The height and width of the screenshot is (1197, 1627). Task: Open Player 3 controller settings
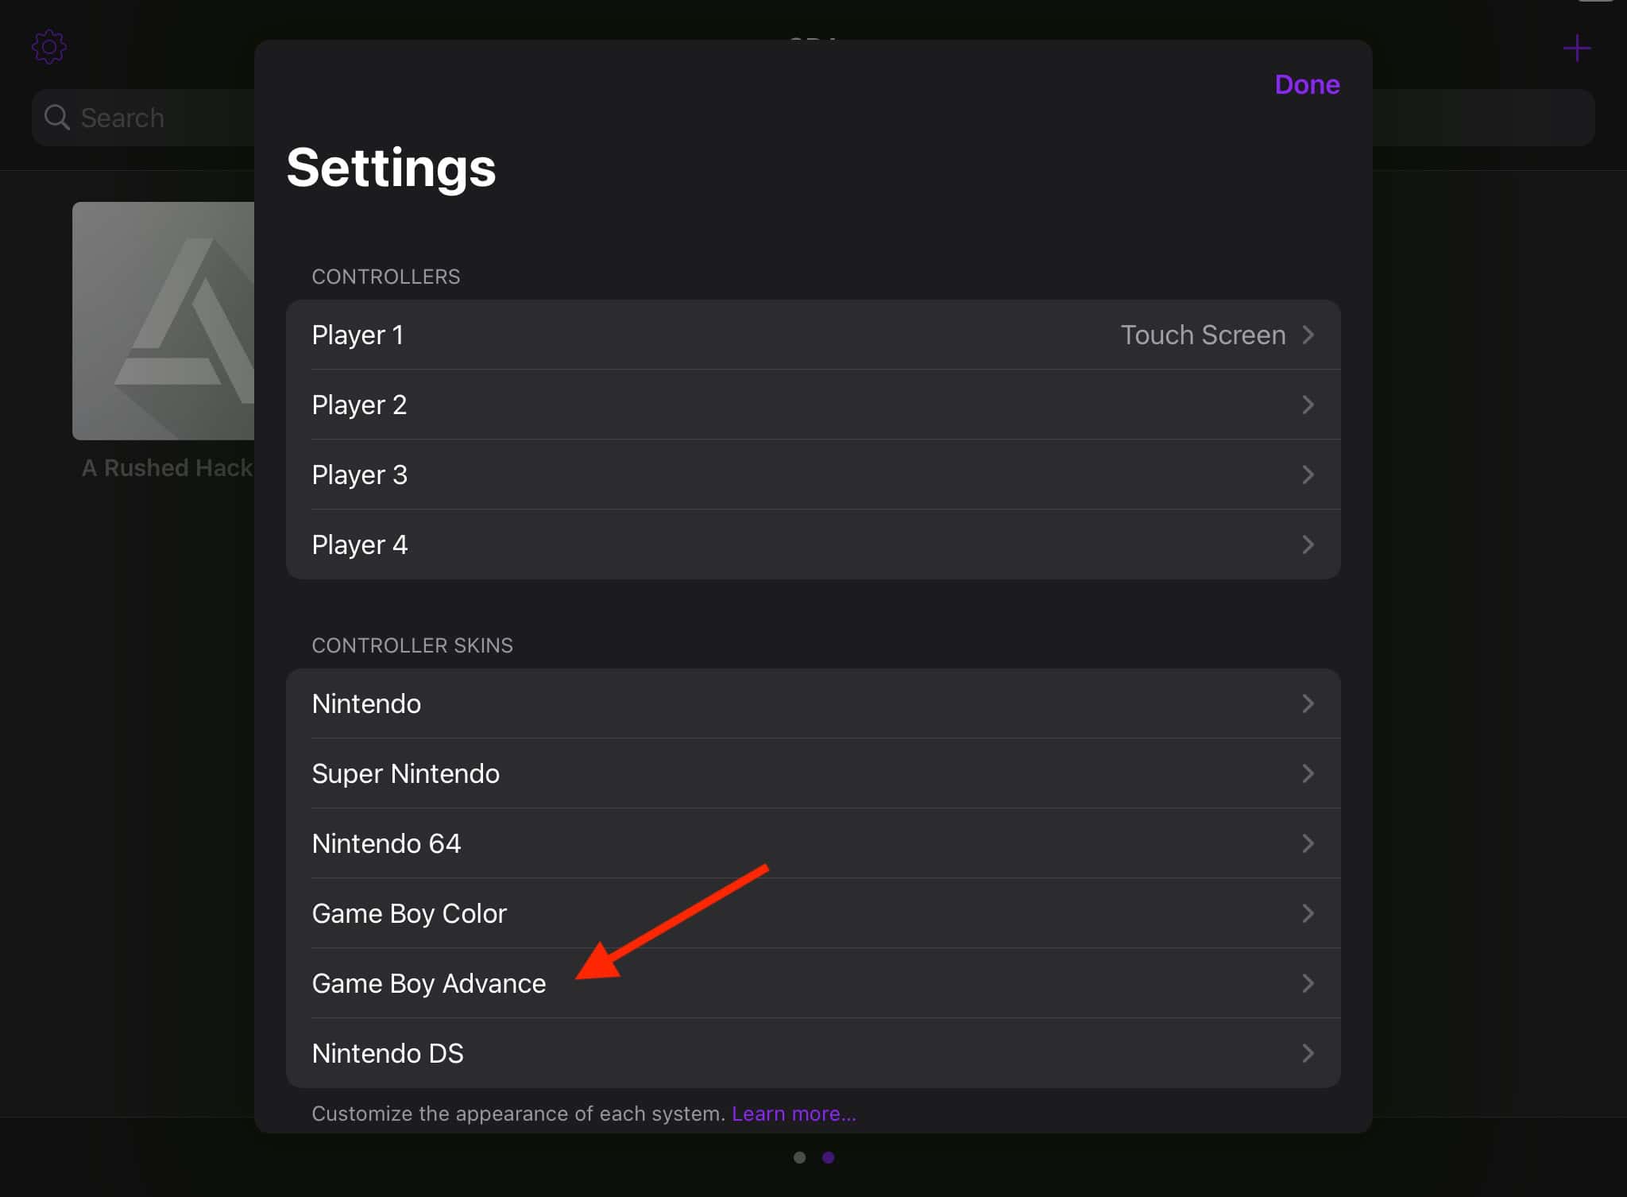click(x=812, y=474)
